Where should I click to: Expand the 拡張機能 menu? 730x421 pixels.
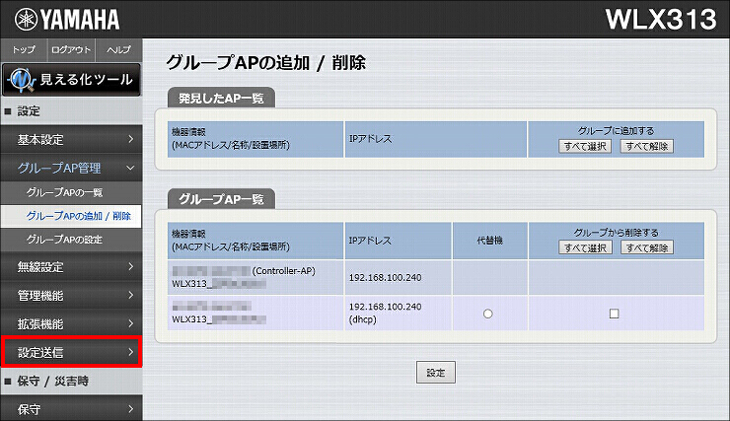pos(71,323)
